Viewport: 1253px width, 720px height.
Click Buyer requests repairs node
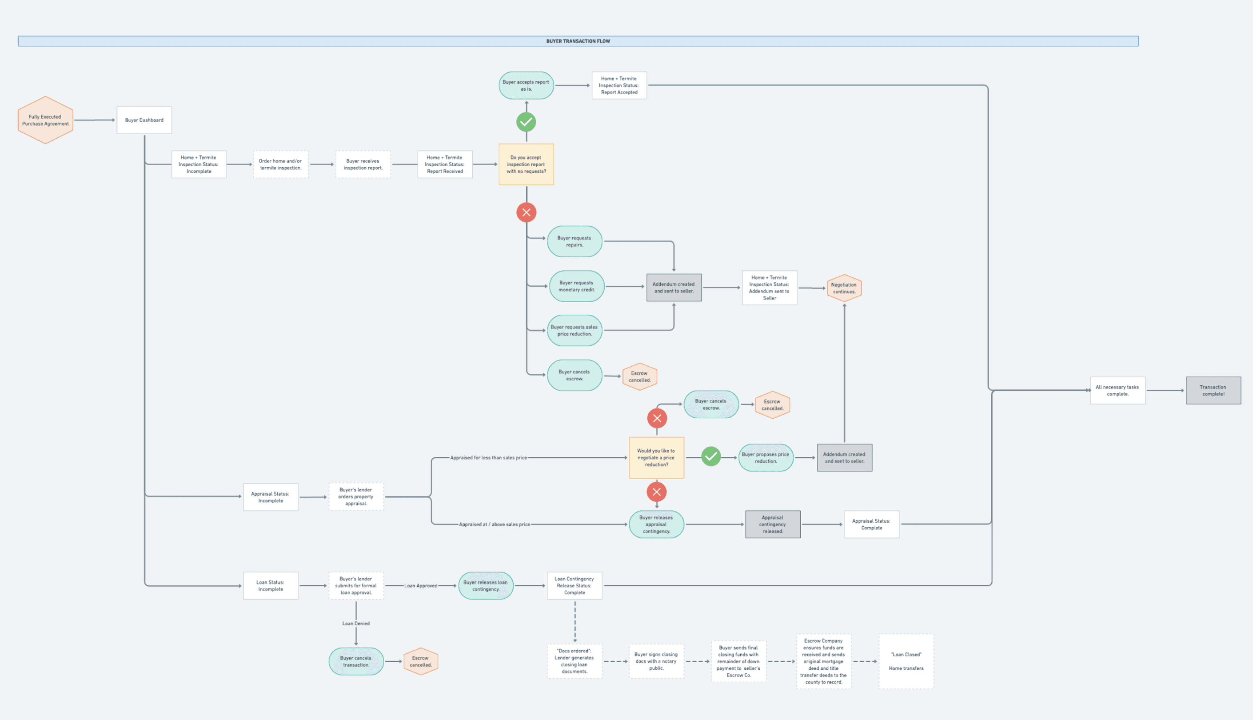[575, 241]
